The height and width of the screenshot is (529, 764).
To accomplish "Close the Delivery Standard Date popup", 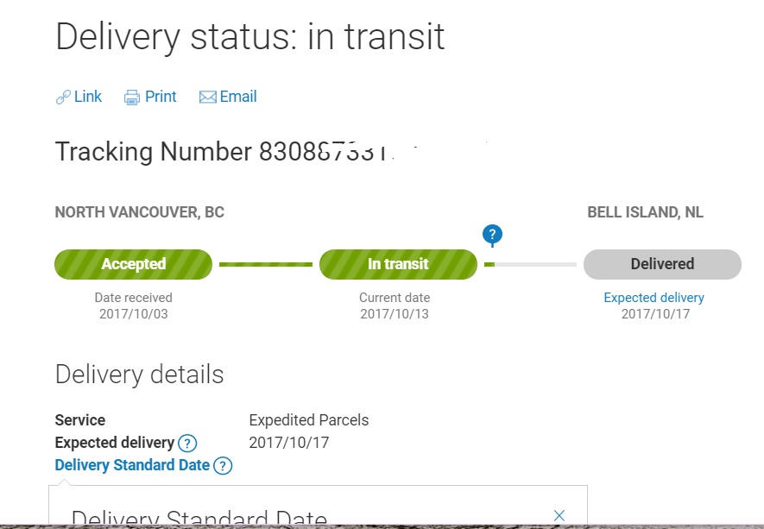I will click(559, 516).
